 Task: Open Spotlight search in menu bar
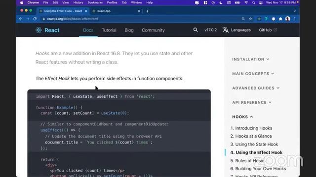[x=253, y=2]
